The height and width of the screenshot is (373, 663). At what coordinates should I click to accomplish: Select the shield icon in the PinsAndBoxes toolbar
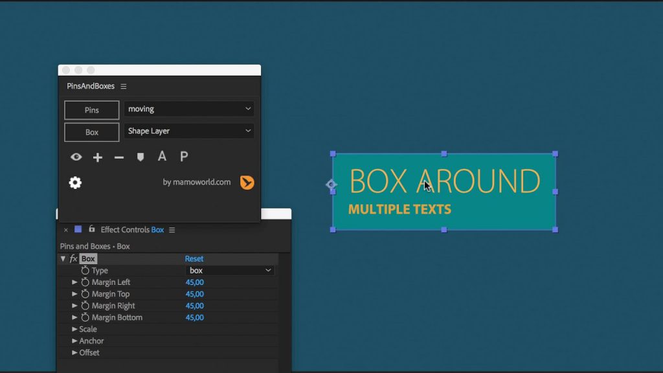pos(140,156)
